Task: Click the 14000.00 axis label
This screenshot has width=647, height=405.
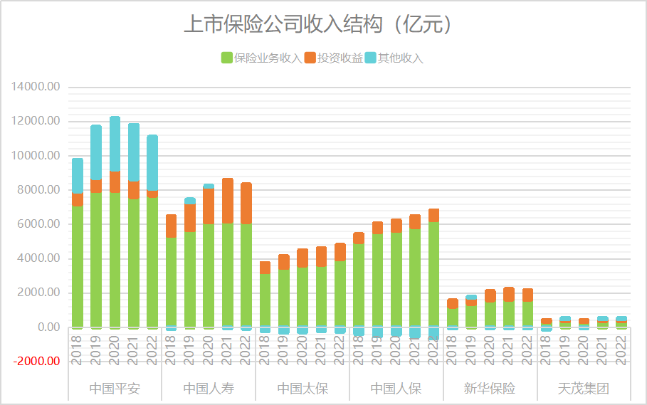Action: [36, 87]
